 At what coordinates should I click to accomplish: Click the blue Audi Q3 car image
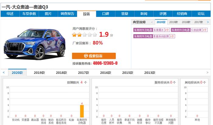(35, 44)
